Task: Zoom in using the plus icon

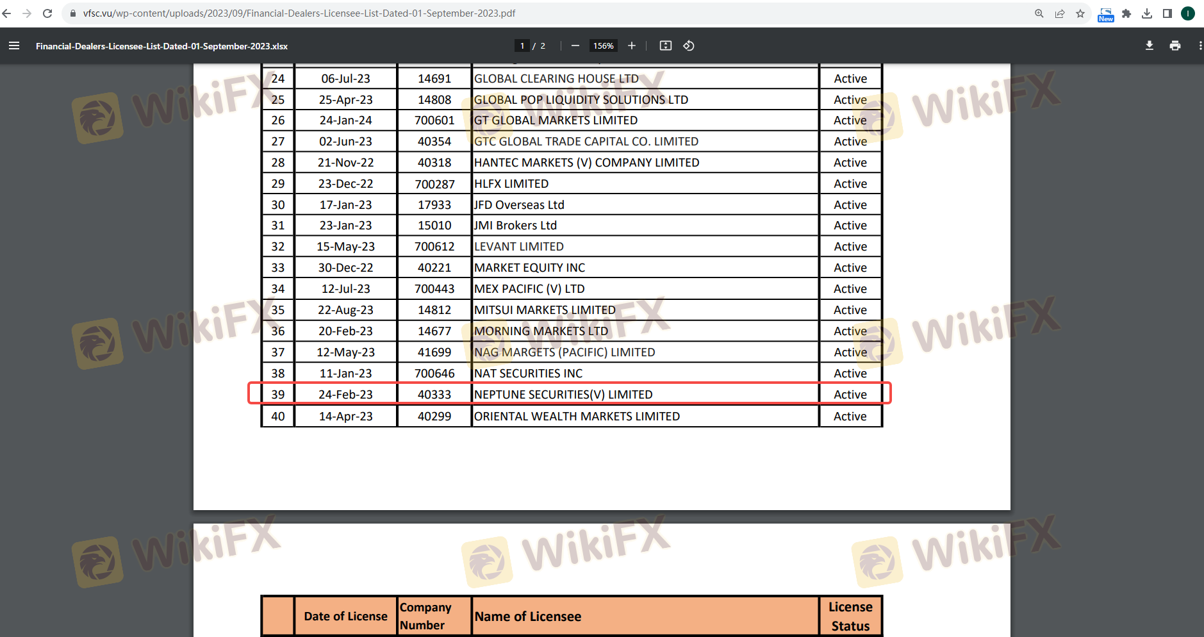Action: coord(632,45)
